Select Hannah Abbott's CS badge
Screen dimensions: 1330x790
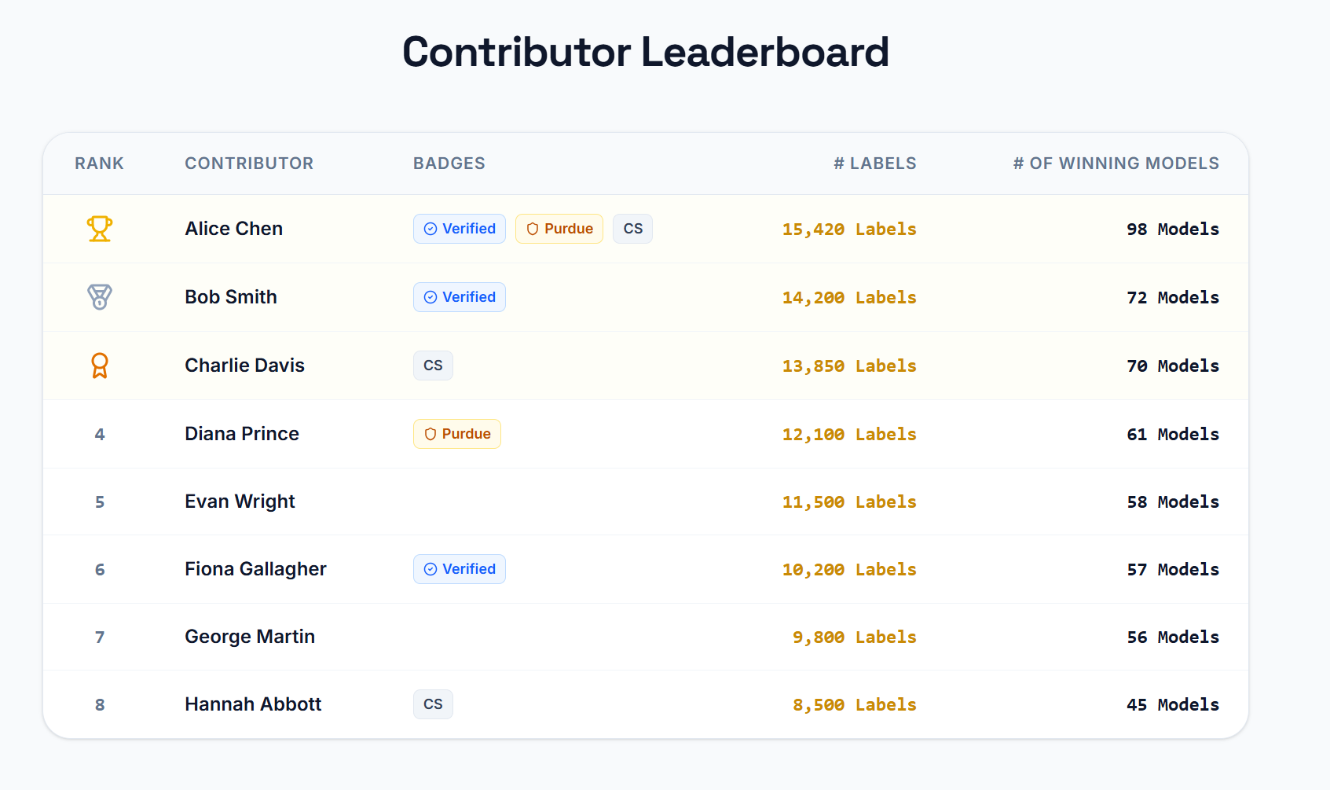click(433, 704)
